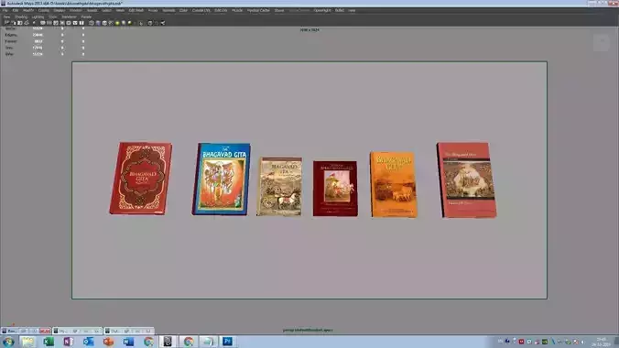
Task: Open the Edit Mesh menu
Action: (136, 11)
